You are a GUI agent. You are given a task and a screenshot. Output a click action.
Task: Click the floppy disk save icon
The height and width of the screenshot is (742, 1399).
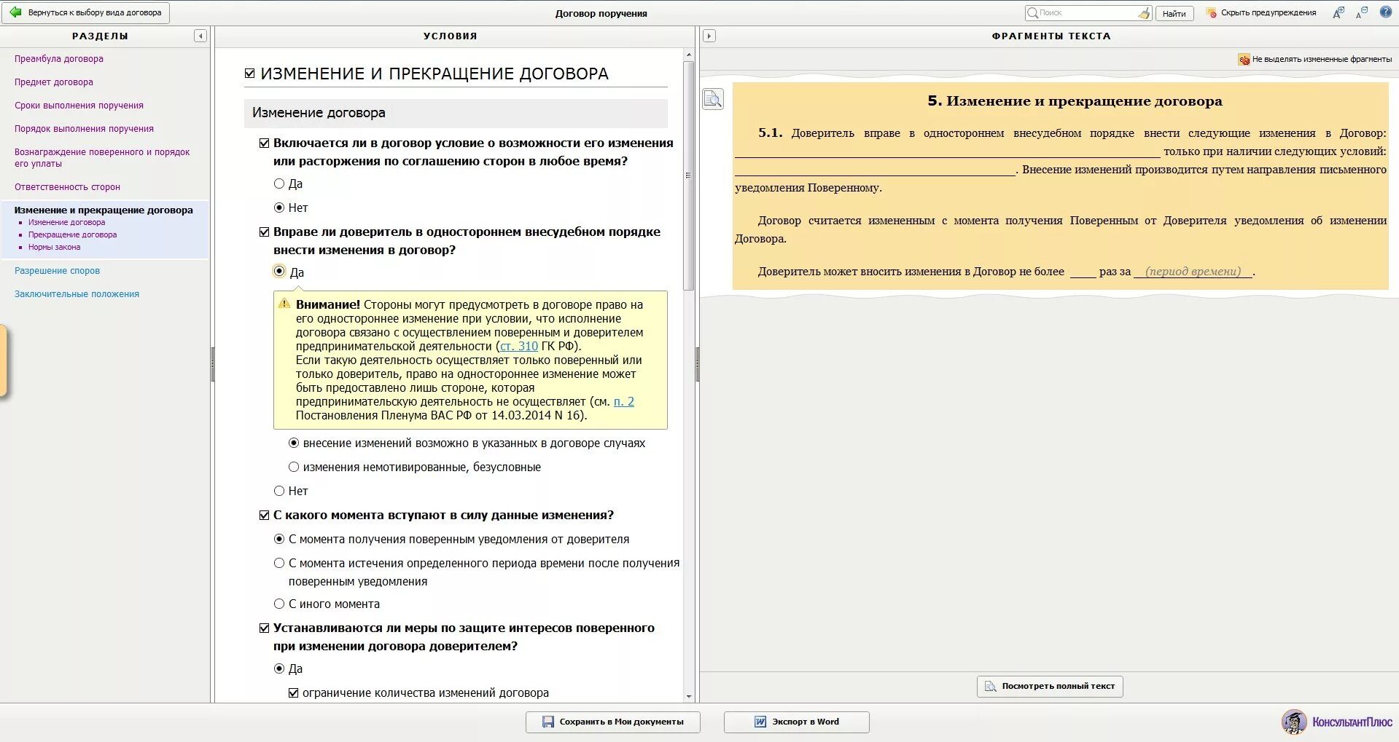pyautogui.click(x=548, y=722)
